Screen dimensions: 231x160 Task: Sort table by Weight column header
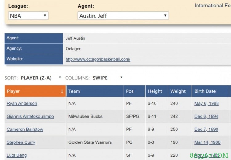click(x=178, y=91)
